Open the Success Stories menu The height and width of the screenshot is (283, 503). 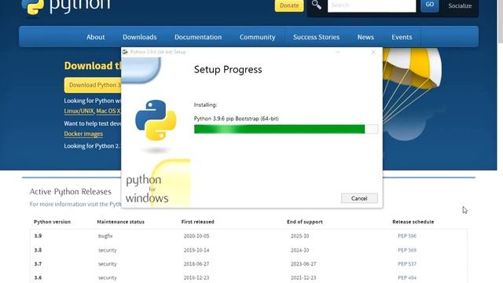coord(316,37)
